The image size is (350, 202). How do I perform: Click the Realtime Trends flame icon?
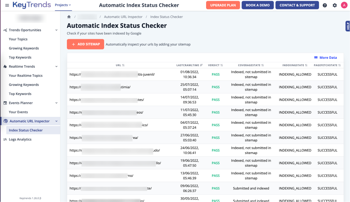[x=5, y=66]
